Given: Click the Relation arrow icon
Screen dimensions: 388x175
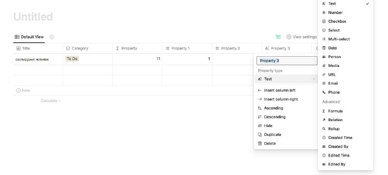Looking at the screenshot, I should pyautogui.click(x=324, y=120).
